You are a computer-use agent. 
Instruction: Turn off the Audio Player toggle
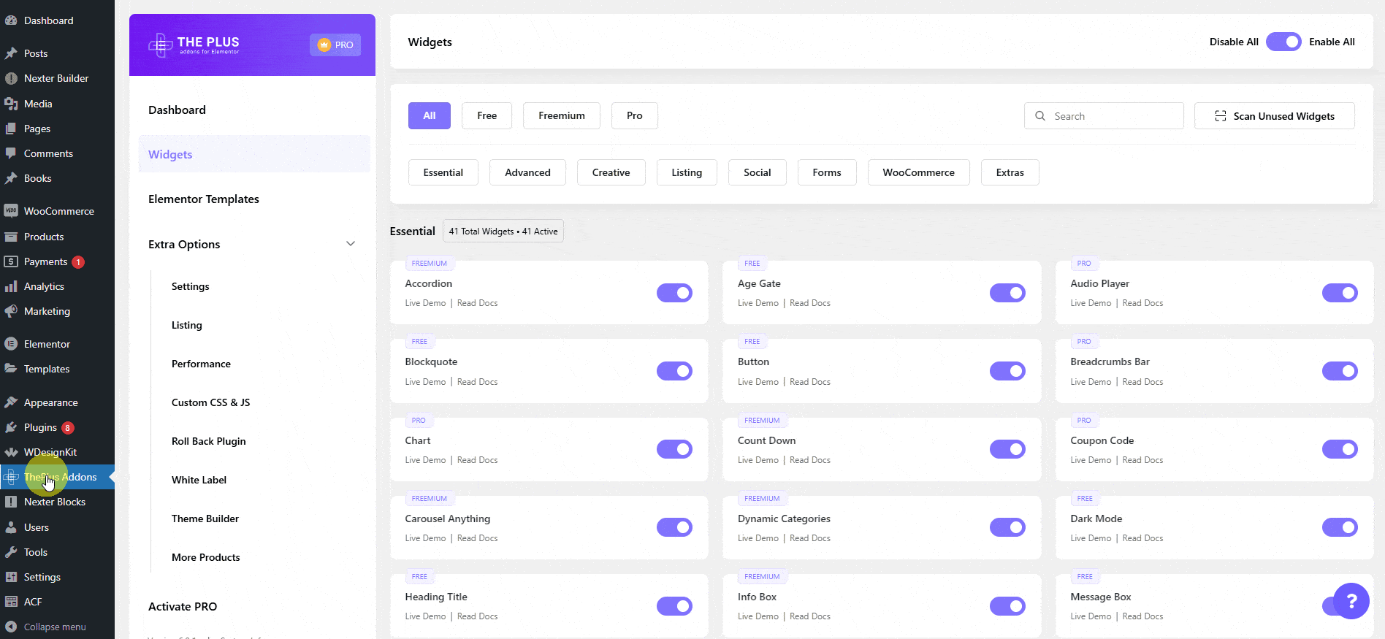click(x=1340, y=293)
